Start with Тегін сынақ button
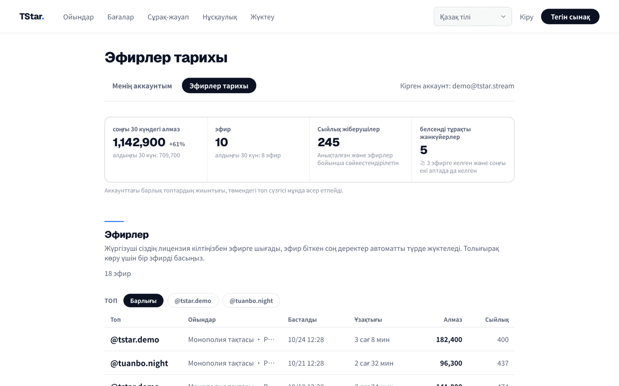This screenshot has height=386, width=619. [x=570, y=16]
